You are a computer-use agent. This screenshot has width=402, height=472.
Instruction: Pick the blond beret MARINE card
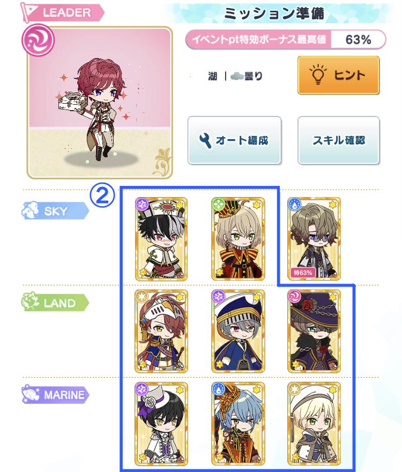point(314,424)
